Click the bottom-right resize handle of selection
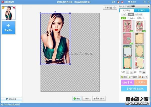The height and width of the screenshot is (107, 151). click(x=70, y=64)
